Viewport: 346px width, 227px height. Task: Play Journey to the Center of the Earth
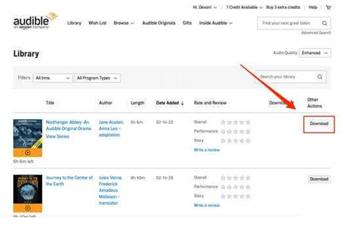[28, 208]
